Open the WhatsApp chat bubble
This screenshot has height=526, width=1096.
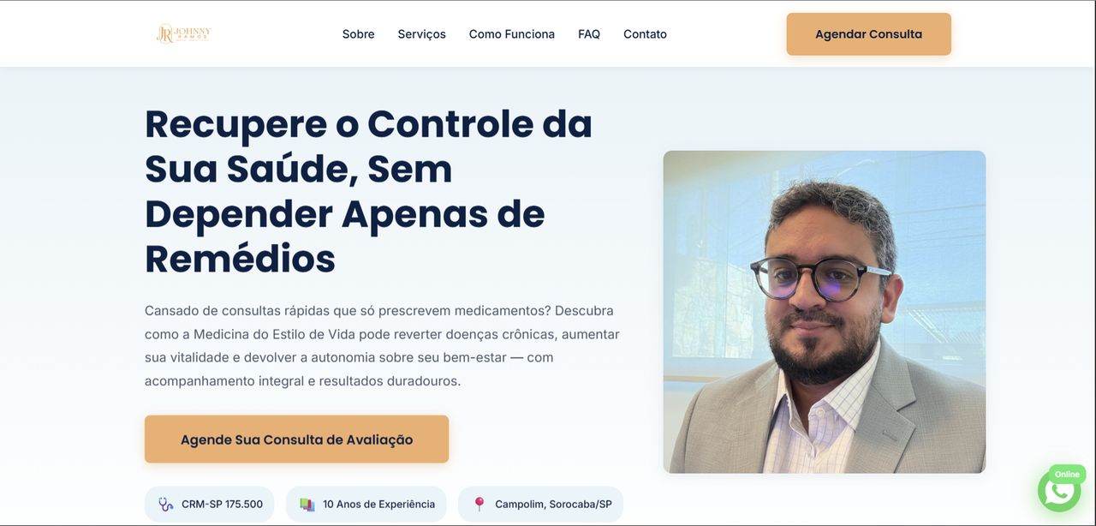pyautogui.click(x=1059, y=491)
